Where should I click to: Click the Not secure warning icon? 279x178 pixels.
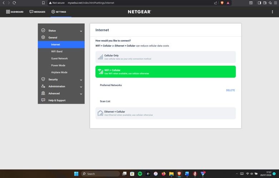[x=50, y=3]
